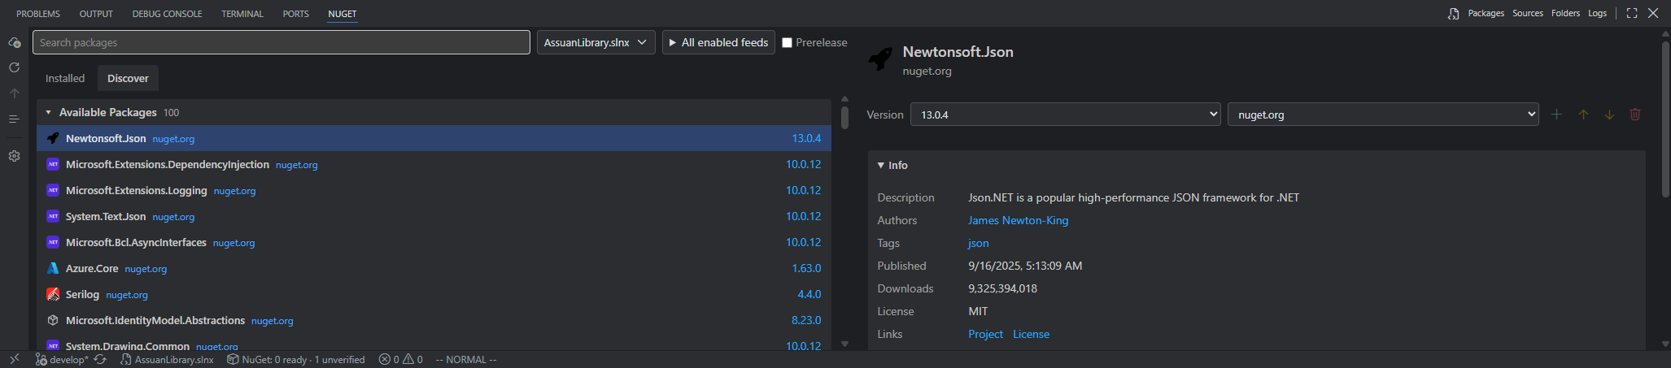The image size is (1671, 368).
Task: Click the Microsoft.Extensions.Logging .NET icon
Action: [53, 190]
